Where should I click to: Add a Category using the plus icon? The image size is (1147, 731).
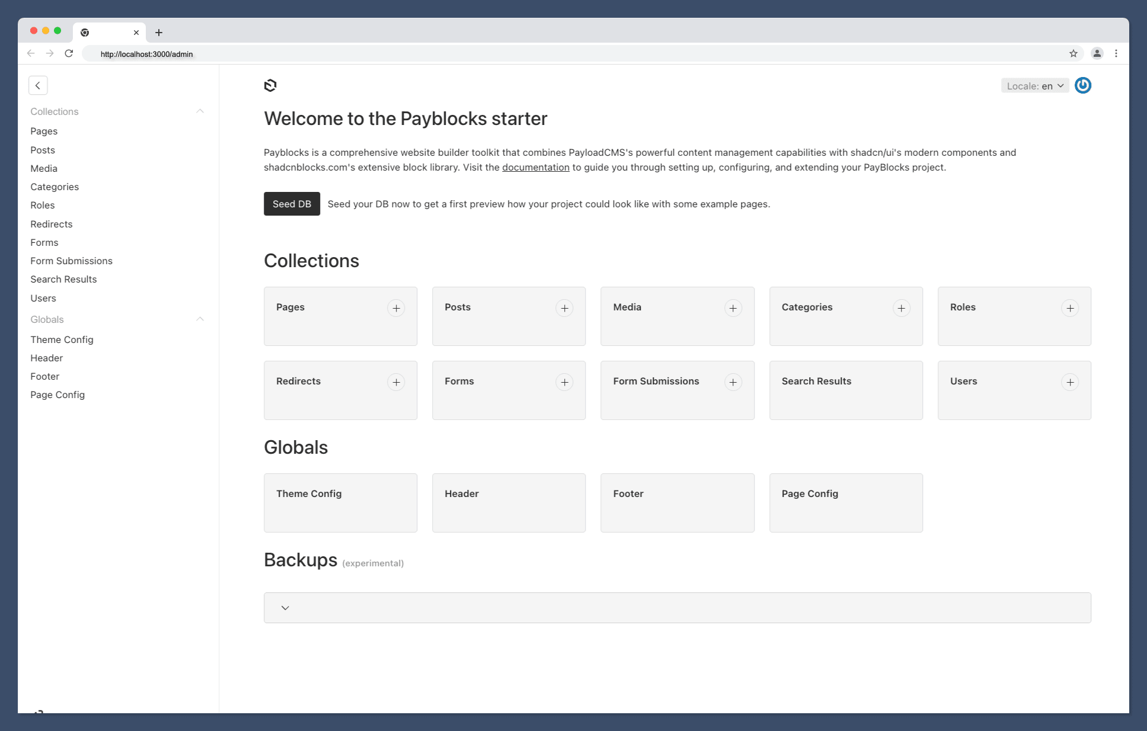click(x=902, y=308)
